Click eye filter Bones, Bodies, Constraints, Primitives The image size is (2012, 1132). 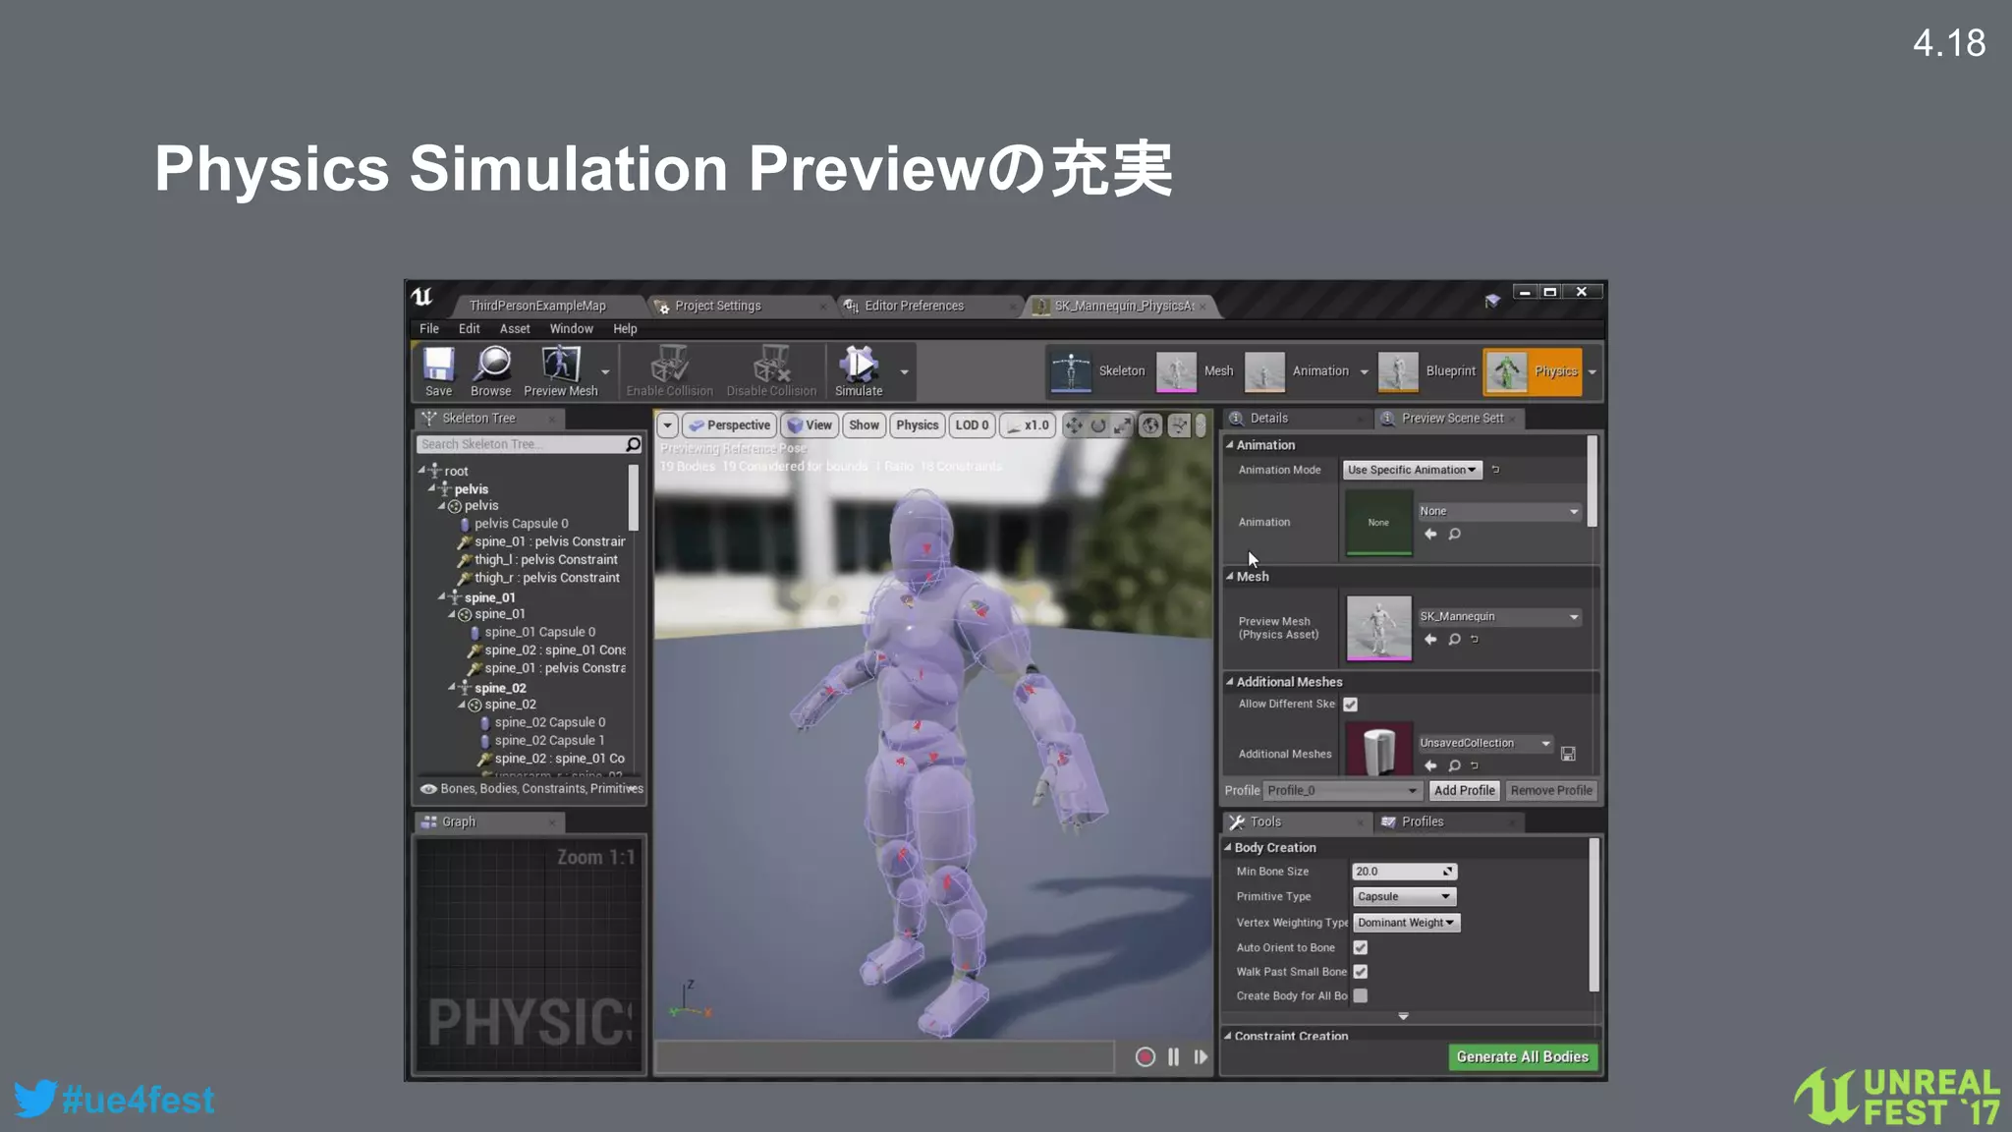pyautogui.click(x=531, y=788)
